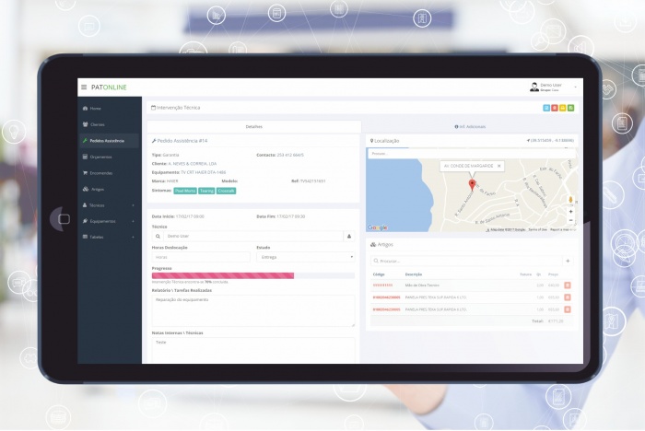Go to Clientes in the sidebar
The width and height of the screenshot is (645, 431).
coord(98,124)
